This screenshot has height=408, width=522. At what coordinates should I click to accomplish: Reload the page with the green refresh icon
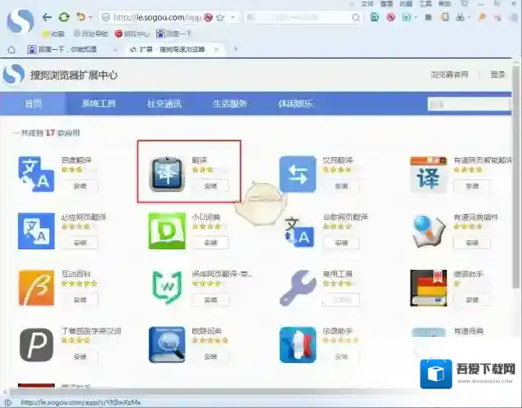pos(64,17)
